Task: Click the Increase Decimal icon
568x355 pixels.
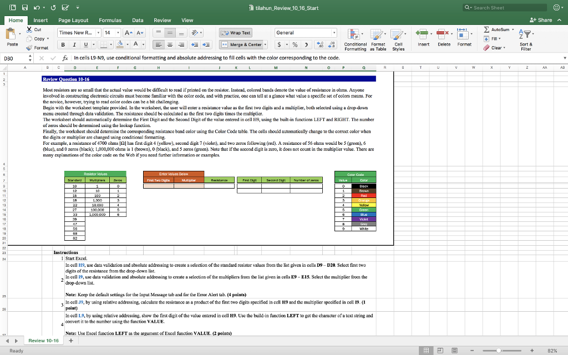Action: 320,44
